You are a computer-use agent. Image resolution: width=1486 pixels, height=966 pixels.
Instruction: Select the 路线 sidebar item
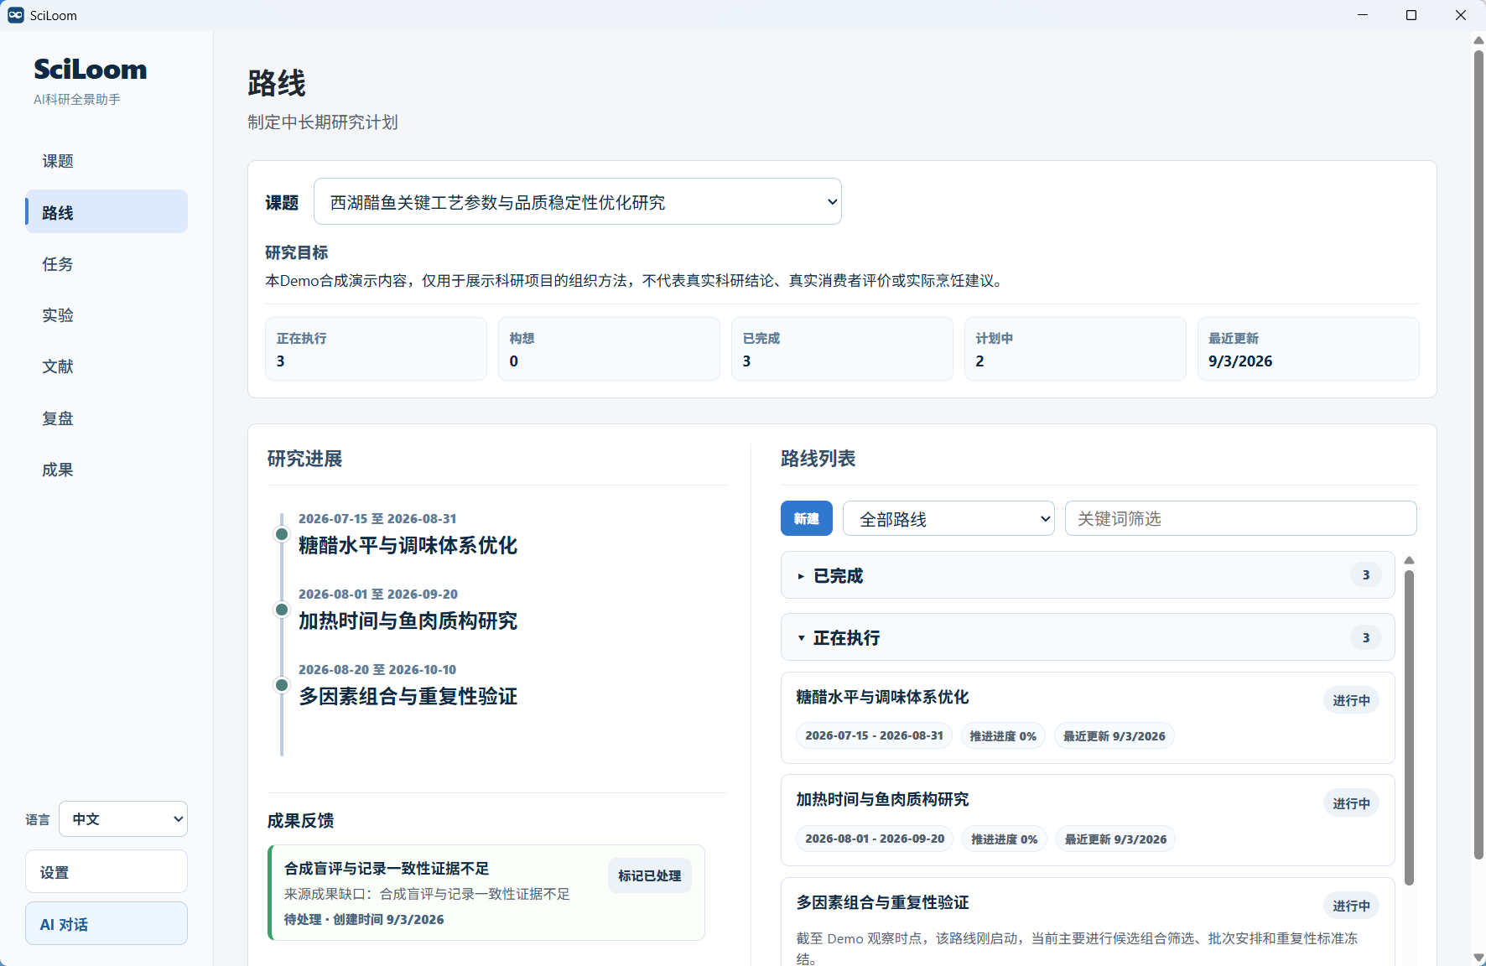tap(107, 212)
